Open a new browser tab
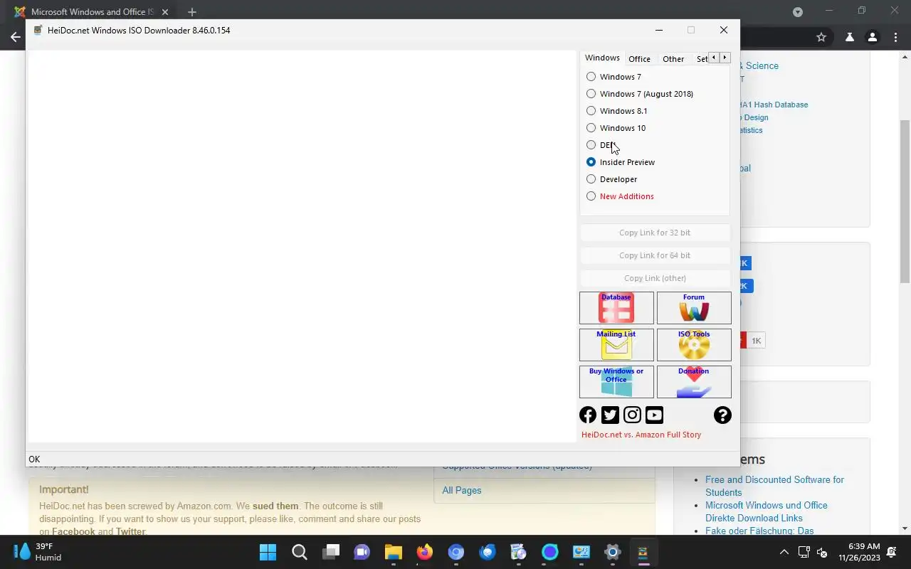The width and height of the screenshot is (911, 569). pyautogui.click(x=191, y=12)
